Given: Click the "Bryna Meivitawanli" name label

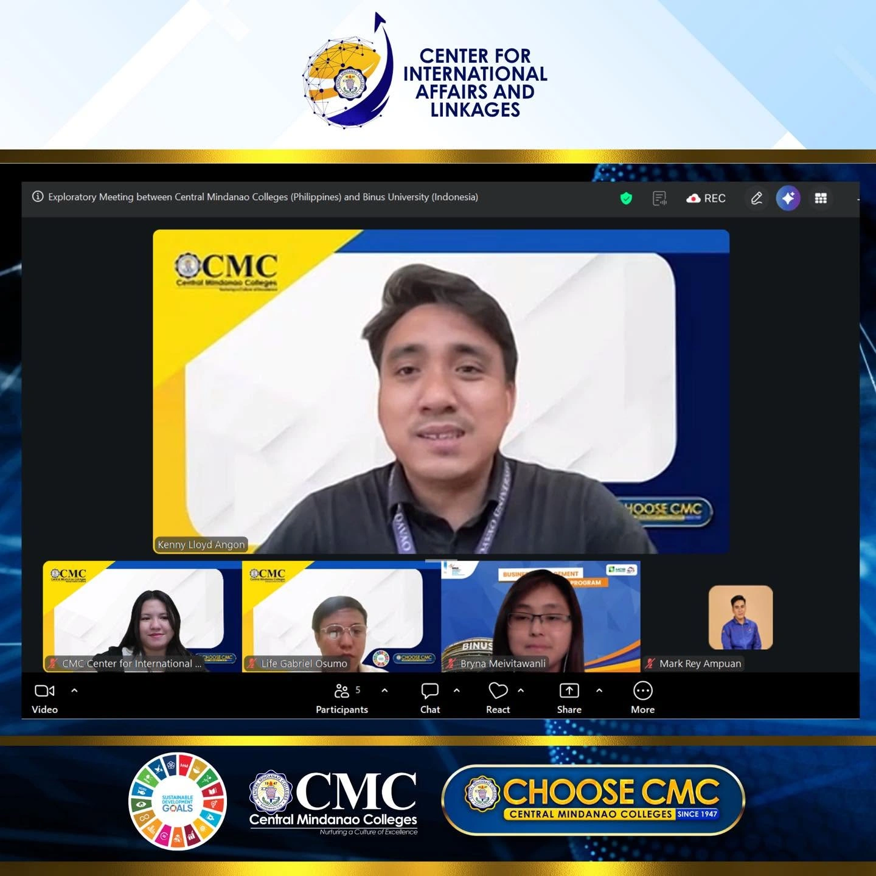Looking at the screenshot, I should click(503, 664).
